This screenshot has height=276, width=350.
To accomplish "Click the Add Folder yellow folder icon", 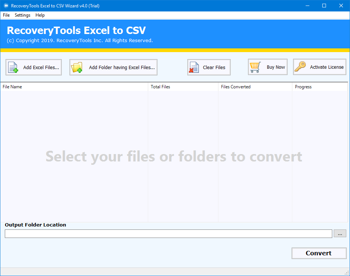I will click(x=77, y=67).
